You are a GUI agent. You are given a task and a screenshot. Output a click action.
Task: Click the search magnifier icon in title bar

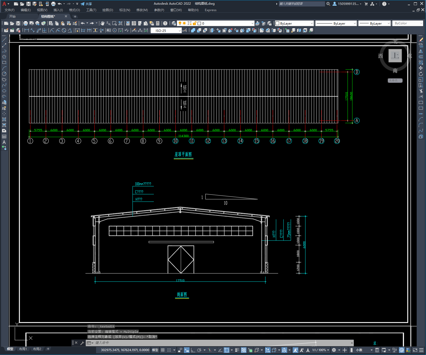pos(328,4)
